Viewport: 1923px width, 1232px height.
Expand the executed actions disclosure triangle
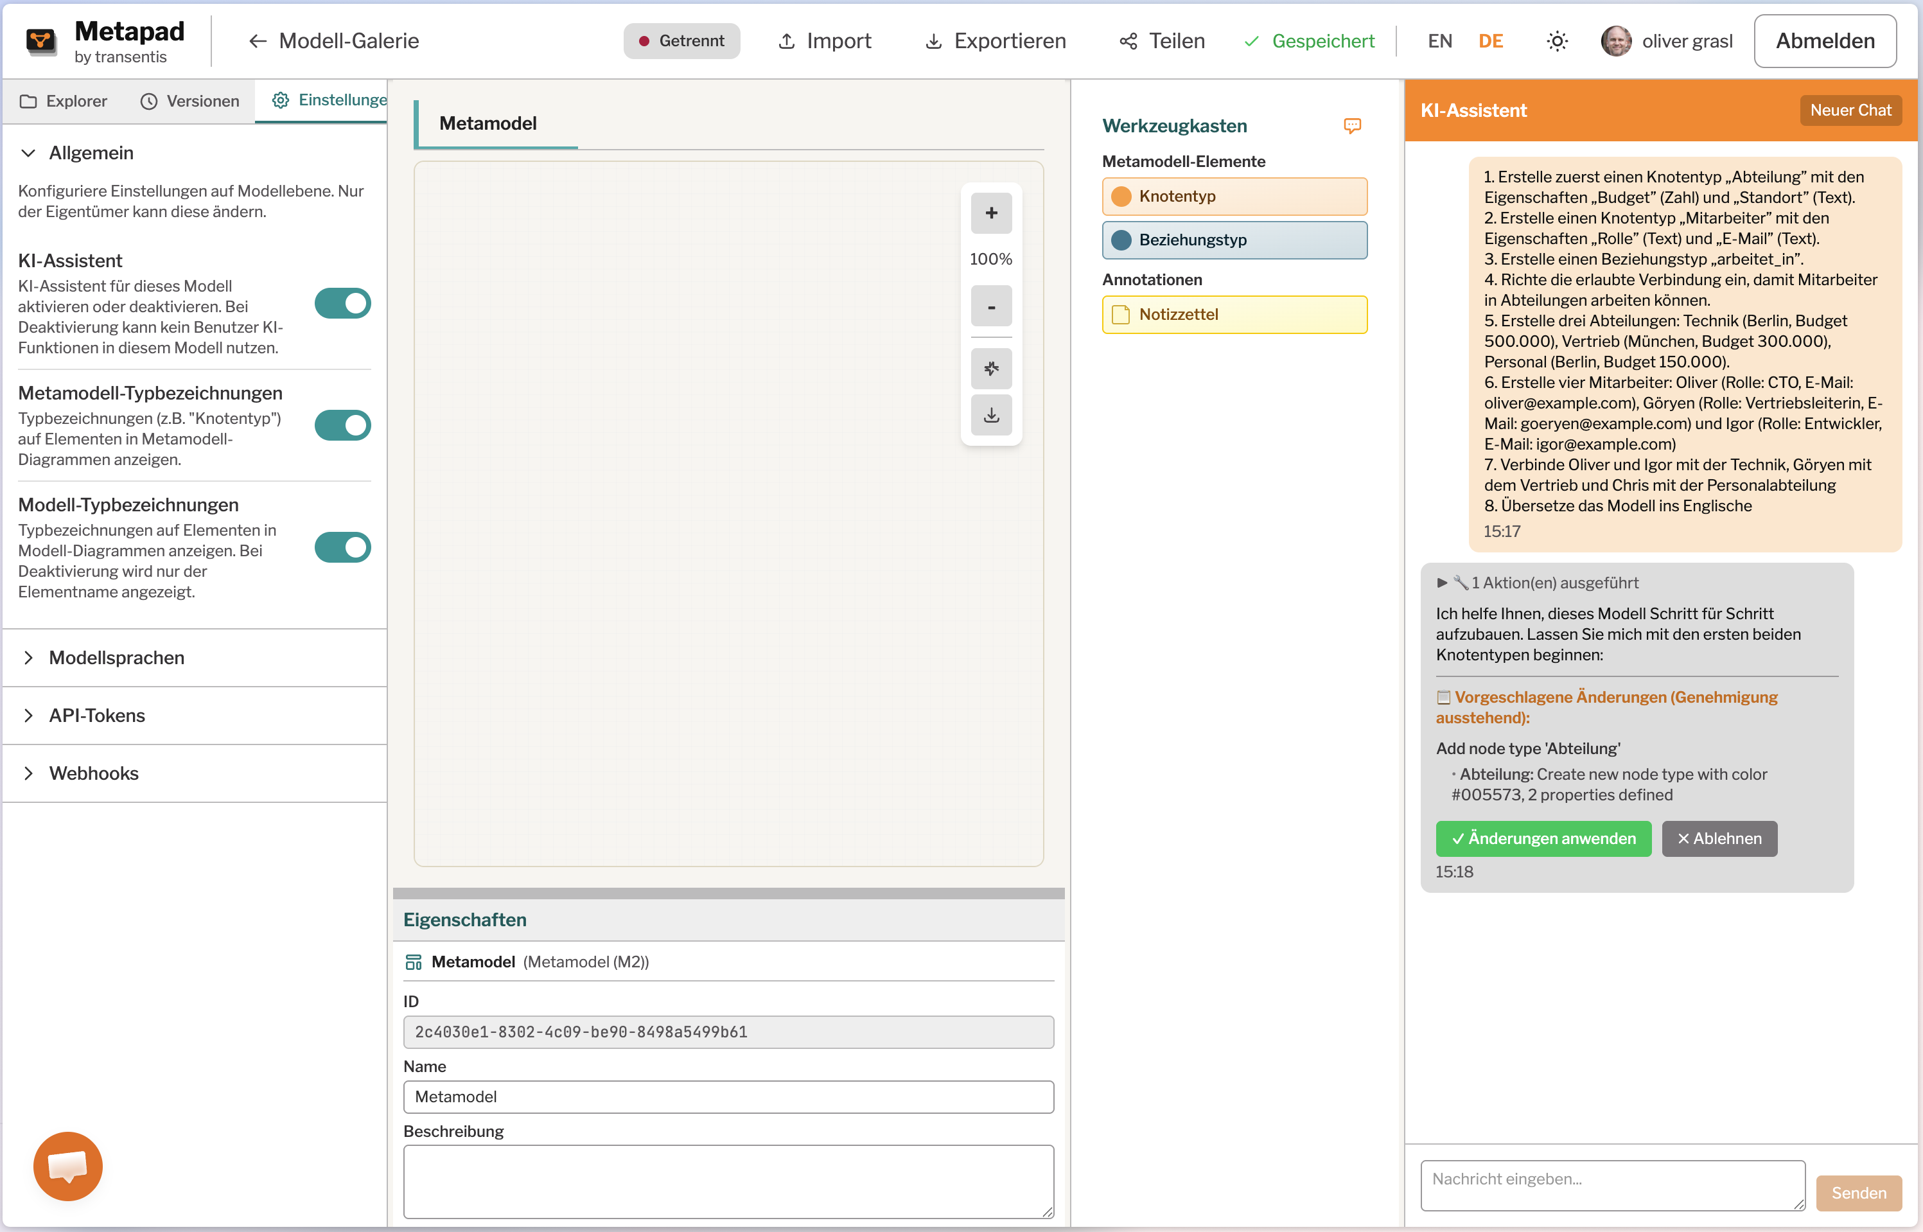point(1443,583)
